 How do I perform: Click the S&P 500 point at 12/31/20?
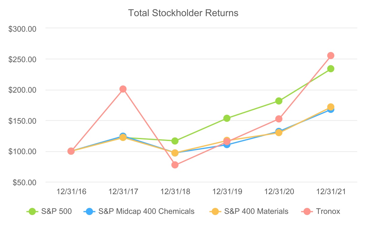click(x=279, y=101)
